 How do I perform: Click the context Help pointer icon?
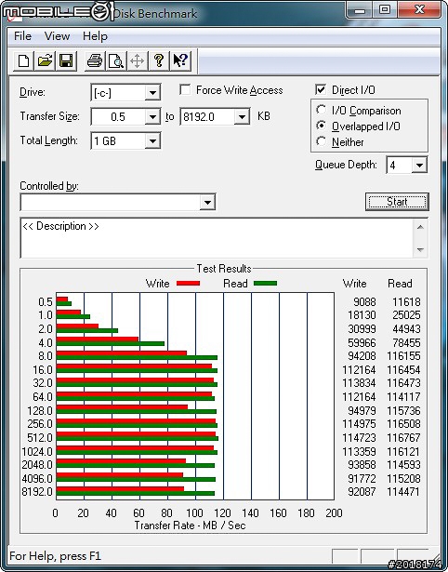180,60
